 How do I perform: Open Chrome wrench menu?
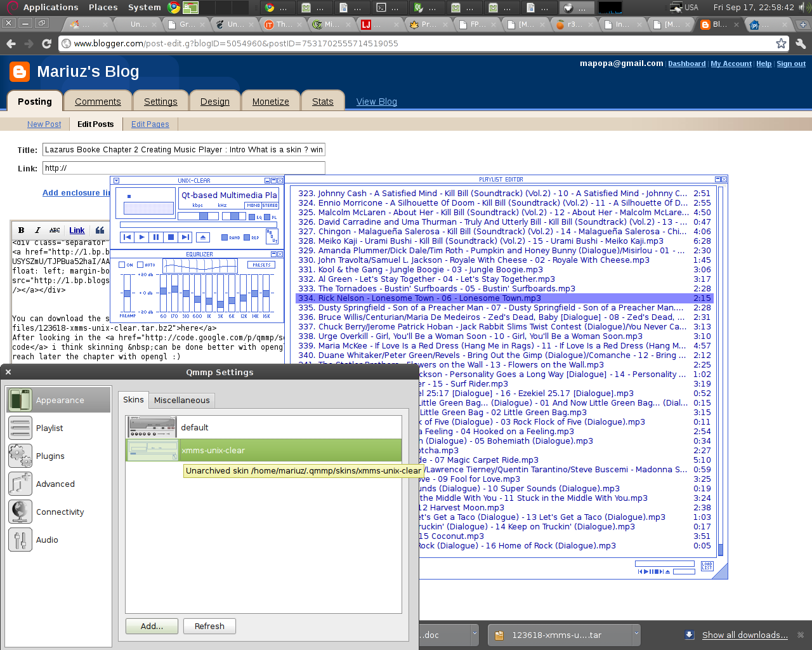(x=801, y=44)
